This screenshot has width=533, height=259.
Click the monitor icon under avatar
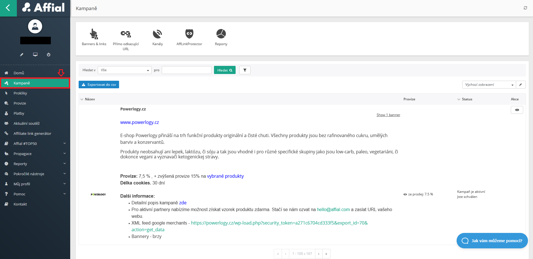(x=35, y=55)
